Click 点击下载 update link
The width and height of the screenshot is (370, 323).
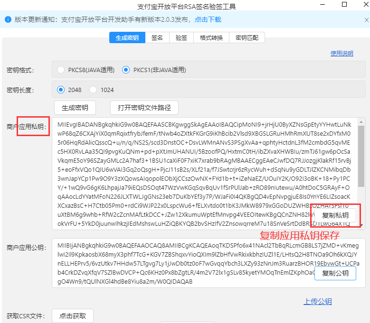208,19
